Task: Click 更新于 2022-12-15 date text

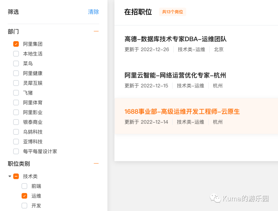Action: point(146,86)
